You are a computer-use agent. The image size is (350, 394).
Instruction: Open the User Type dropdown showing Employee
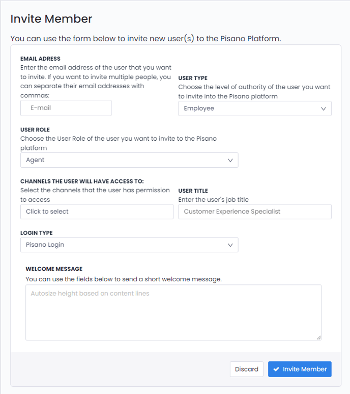click(254, 109)
